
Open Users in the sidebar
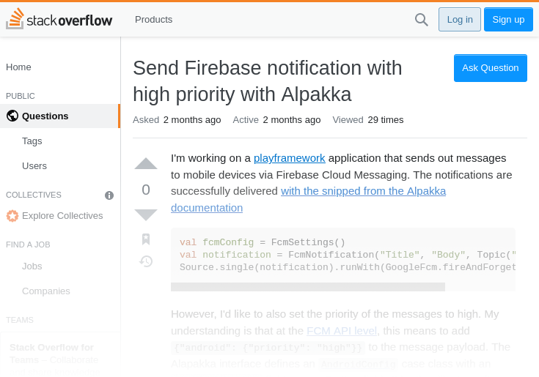click(x=34, y=165)
